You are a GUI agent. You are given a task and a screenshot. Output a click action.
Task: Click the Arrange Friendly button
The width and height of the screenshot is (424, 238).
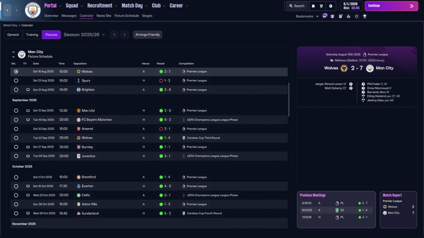pos(148,35)
